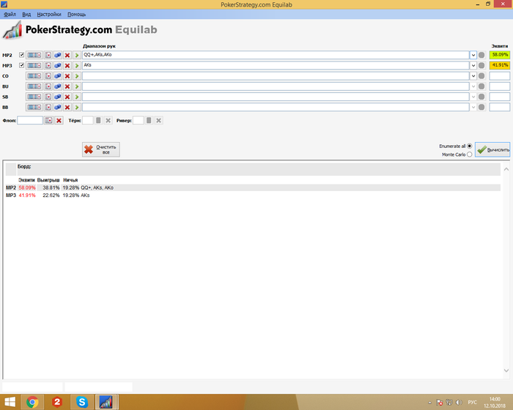Open Windows Start button
Screen dimensions: 513x410
point(10,402)
